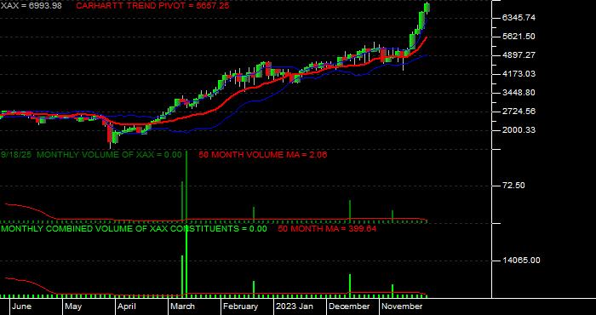The image size is (596, 315).
Task: Click the 50 MONTH VOLUME MA = 2.06 label
Action: coord(262,155)
